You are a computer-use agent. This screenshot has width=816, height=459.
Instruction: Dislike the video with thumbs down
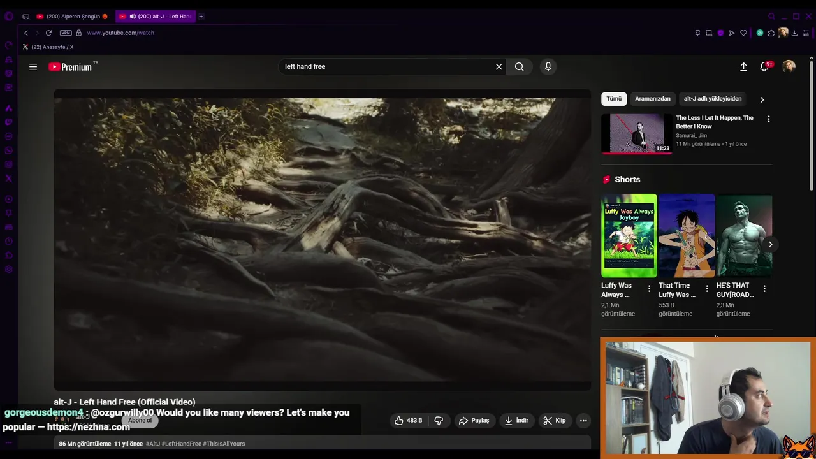click(439, 420)
